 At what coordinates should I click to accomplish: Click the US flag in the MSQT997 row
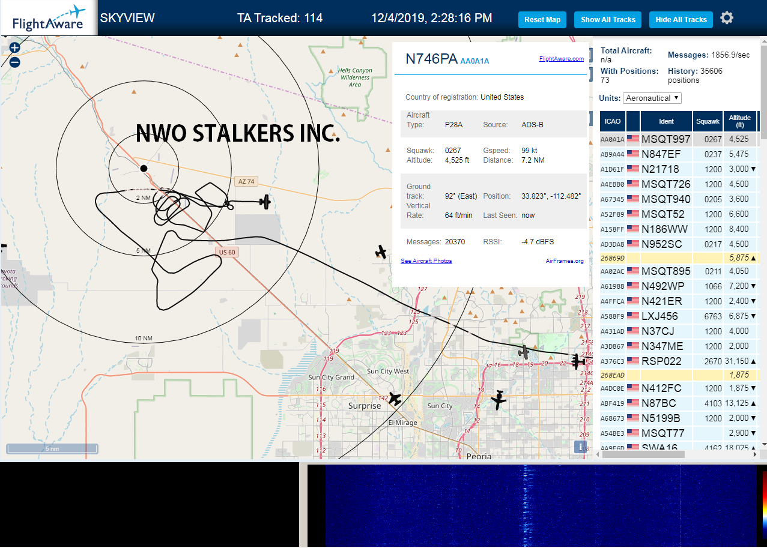[633, 139]
